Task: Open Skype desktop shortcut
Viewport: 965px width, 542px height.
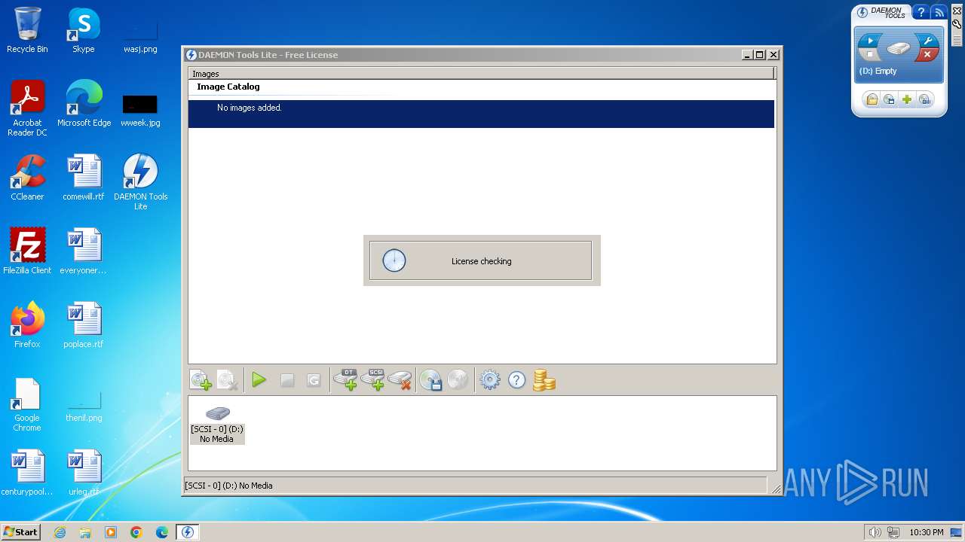Action: (84, 30)
